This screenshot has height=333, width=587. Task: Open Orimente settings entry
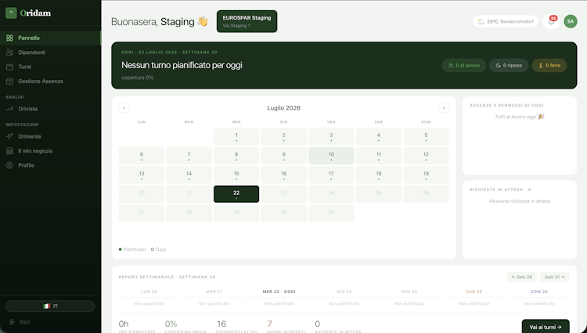coord(50,136)
